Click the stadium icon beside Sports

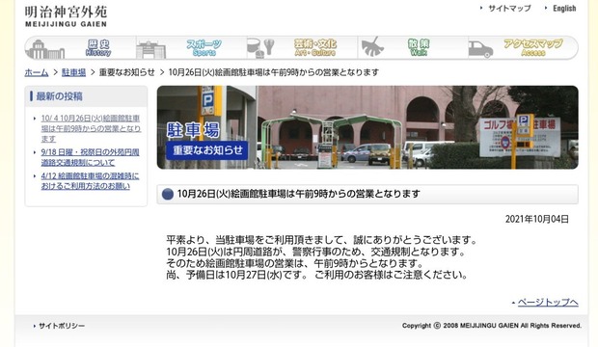151,50
